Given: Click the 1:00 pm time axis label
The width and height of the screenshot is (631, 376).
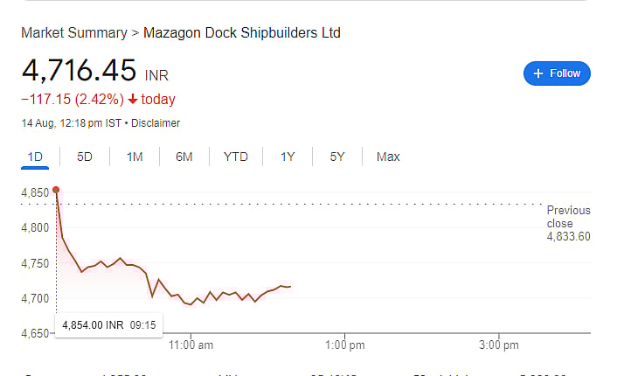Looking at the screenshot, I should click(345, 344).
